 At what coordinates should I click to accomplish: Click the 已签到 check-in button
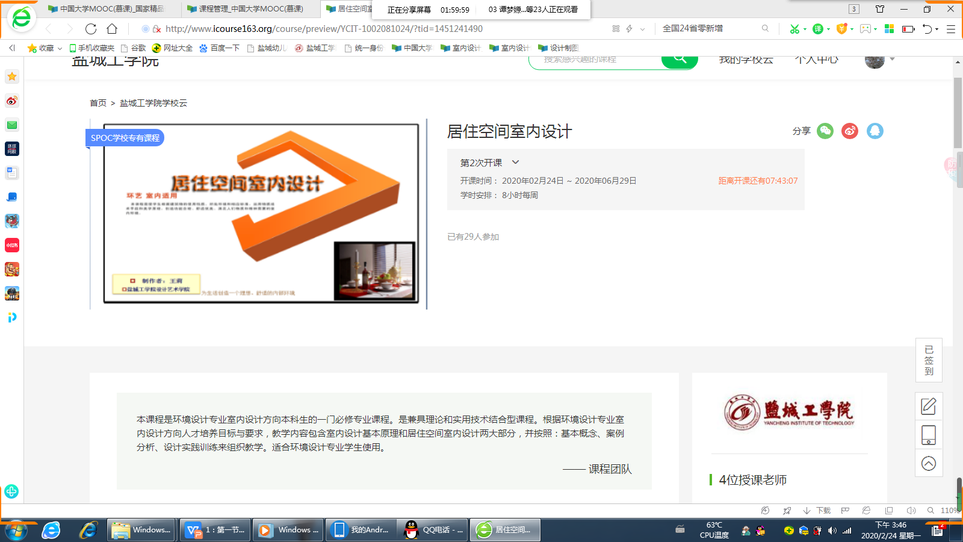[x=929, y=360]
